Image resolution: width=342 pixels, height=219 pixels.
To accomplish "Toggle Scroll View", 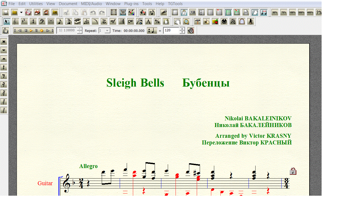I will [x=114, y=12].
